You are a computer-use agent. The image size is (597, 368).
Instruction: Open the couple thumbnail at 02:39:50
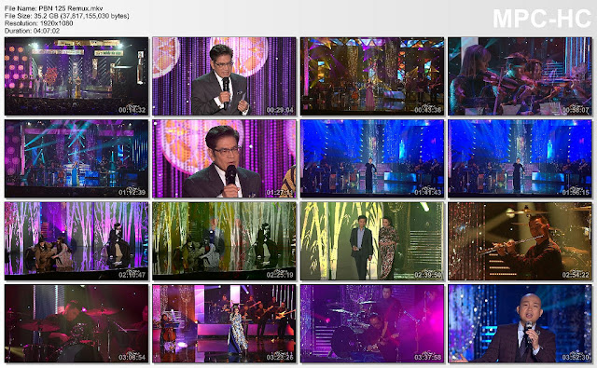click(x=372, y=241)
